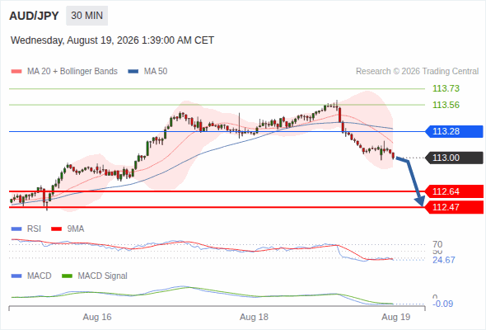Screen dimensions: 486x330
Task: Click the blue MA 50 legend swatch
Action: (x=133, y=72)
